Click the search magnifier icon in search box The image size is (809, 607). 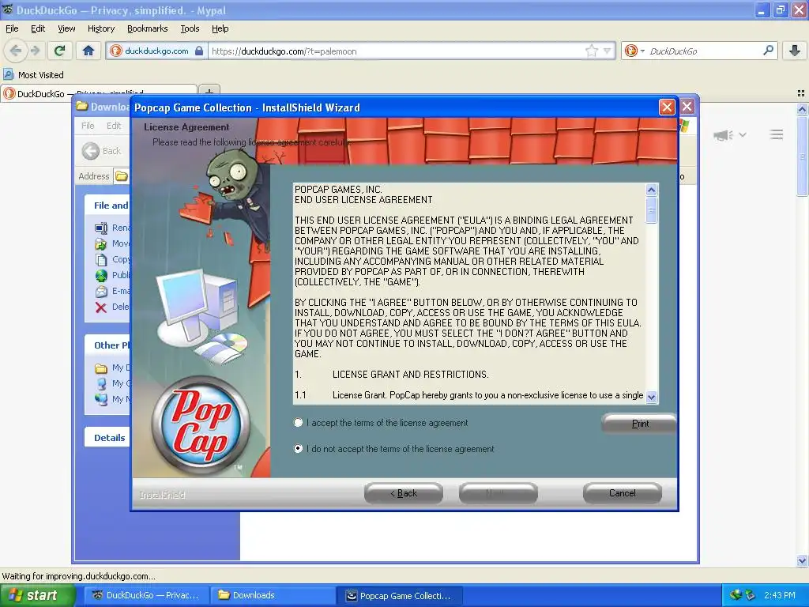coord(768,51)
